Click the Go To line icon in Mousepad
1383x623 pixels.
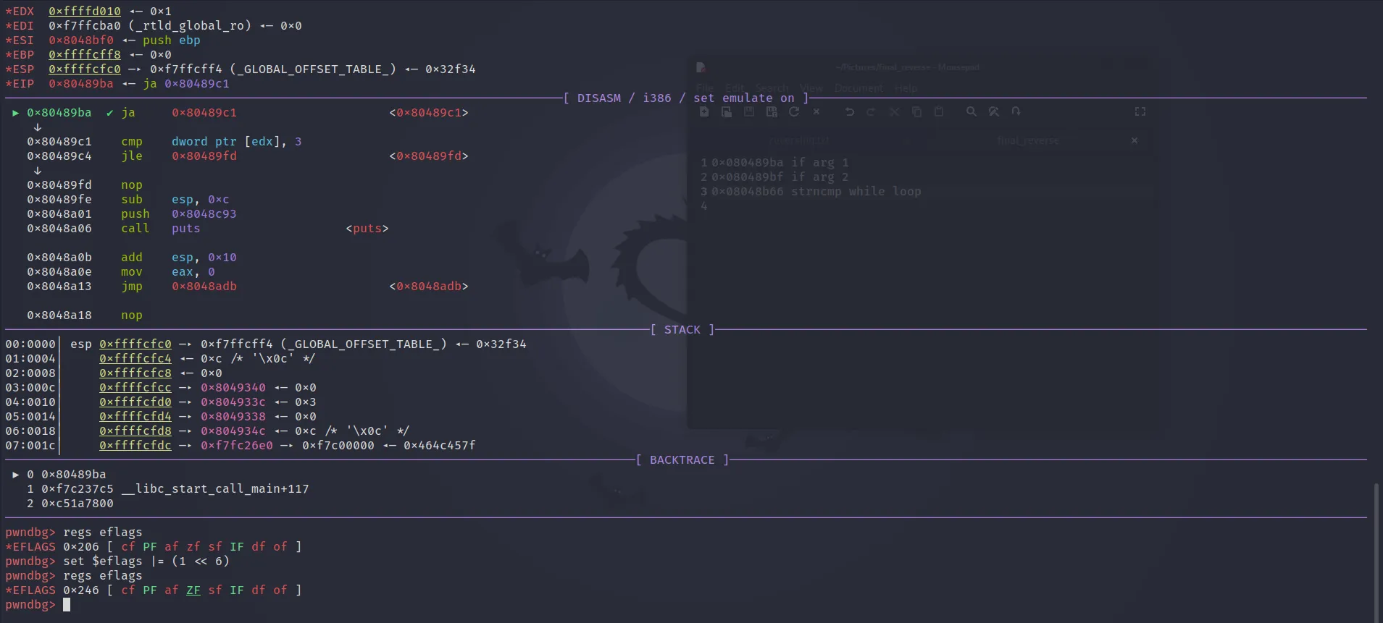tap(1016, 111)
